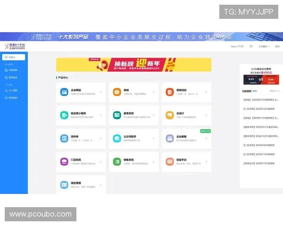Click the platform logo in the white header
This screenshot has height=226, width=283.
pyautogui.click(x=15, y=46)
